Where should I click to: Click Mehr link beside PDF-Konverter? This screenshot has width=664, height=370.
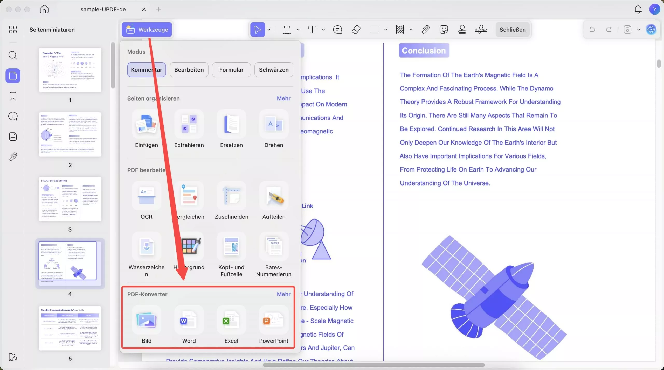(283, 294)
